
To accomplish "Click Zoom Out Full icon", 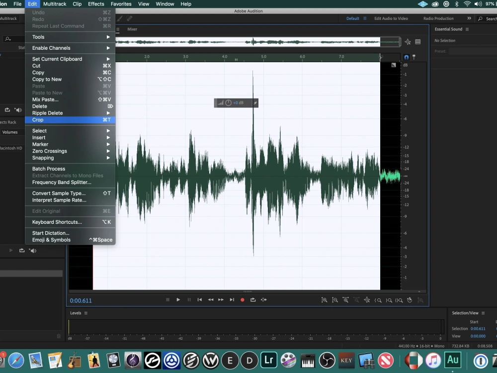I will pos(367,300).
